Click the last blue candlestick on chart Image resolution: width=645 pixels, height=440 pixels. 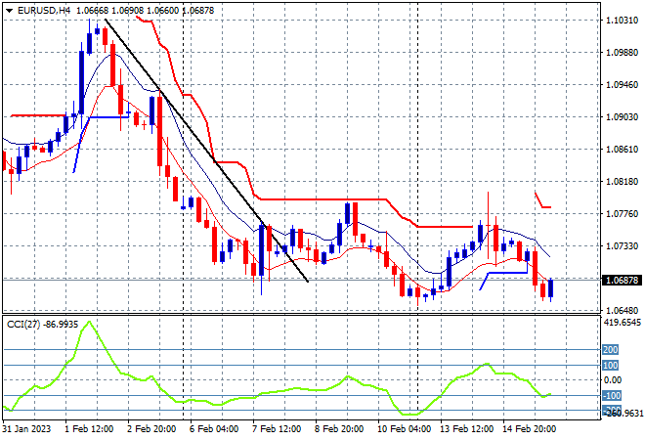[551, 287]
